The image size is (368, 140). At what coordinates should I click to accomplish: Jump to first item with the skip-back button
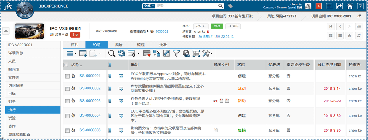[331, 26]
